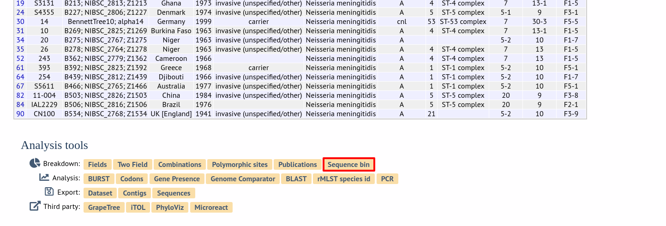
Task: Click the 'ST-53 complex' cell
Action: pyautogui.click(x=463, y=22)
